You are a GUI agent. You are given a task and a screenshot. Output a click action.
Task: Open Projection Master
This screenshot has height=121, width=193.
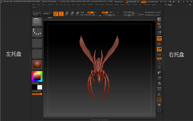tap(37, 14)
